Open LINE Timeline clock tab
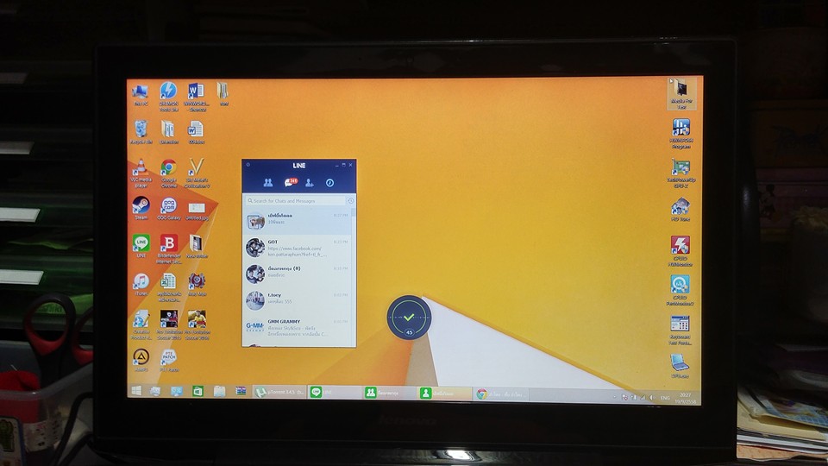Image resolution: width=828 pixels, height=466 pixels. coord(329,183)
